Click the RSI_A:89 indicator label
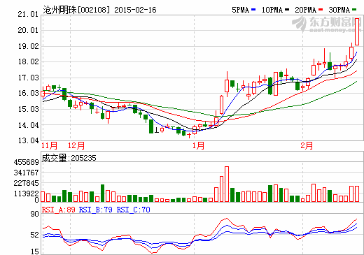 [x=58, y=210]
